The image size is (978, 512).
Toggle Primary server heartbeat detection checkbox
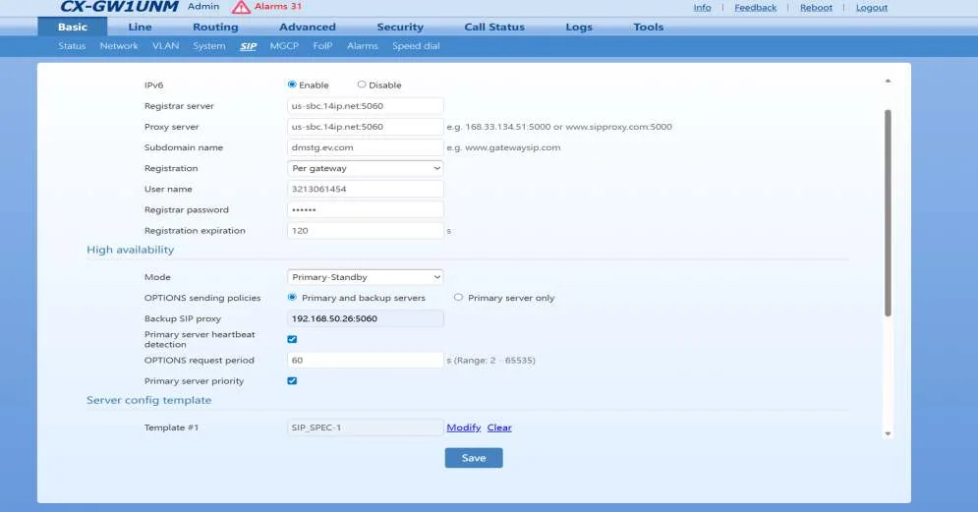(x=292, y=339)
